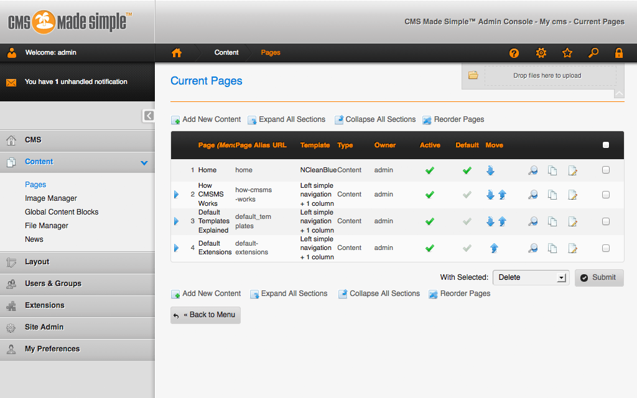Open the help question mark icon
The height and width of the screenshot is (398, 637).
click(514, 53)
